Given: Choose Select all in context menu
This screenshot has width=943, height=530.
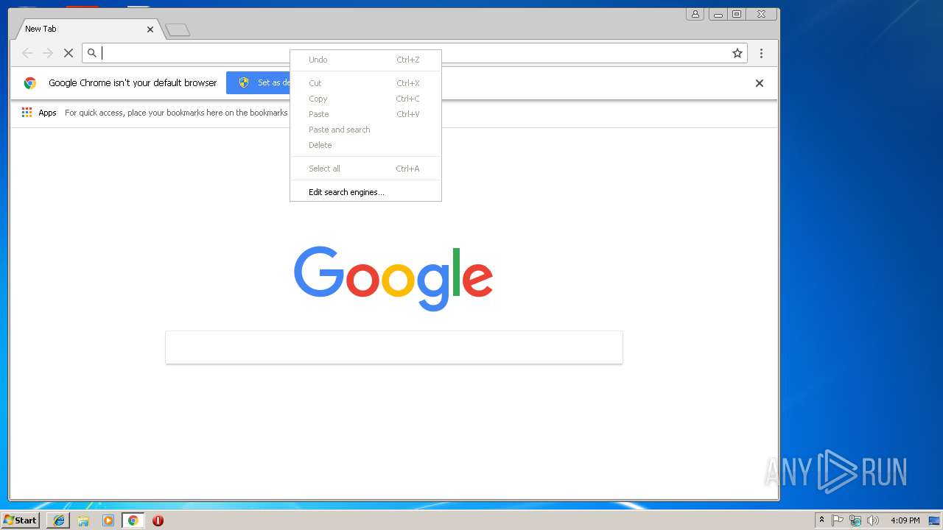Looking at the screenshot, I should pyautogui.click(x=365, y=169).
